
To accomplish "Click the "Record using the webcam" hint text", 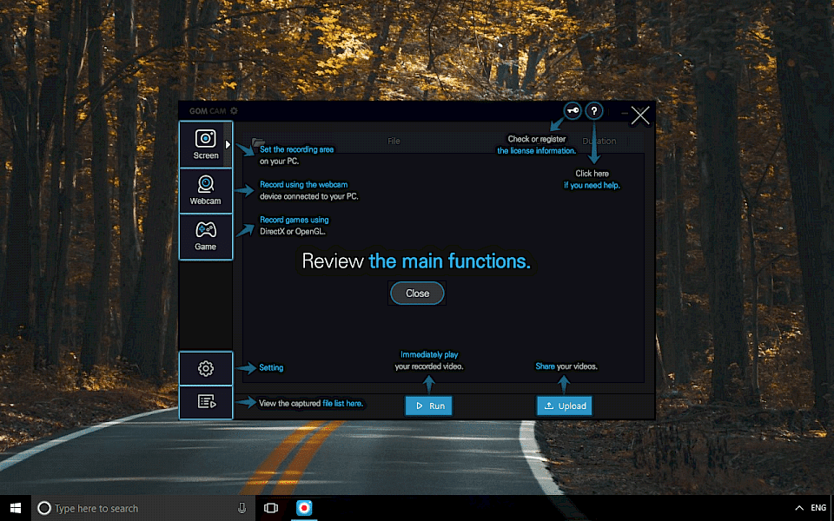I will [x=304, y=184].
